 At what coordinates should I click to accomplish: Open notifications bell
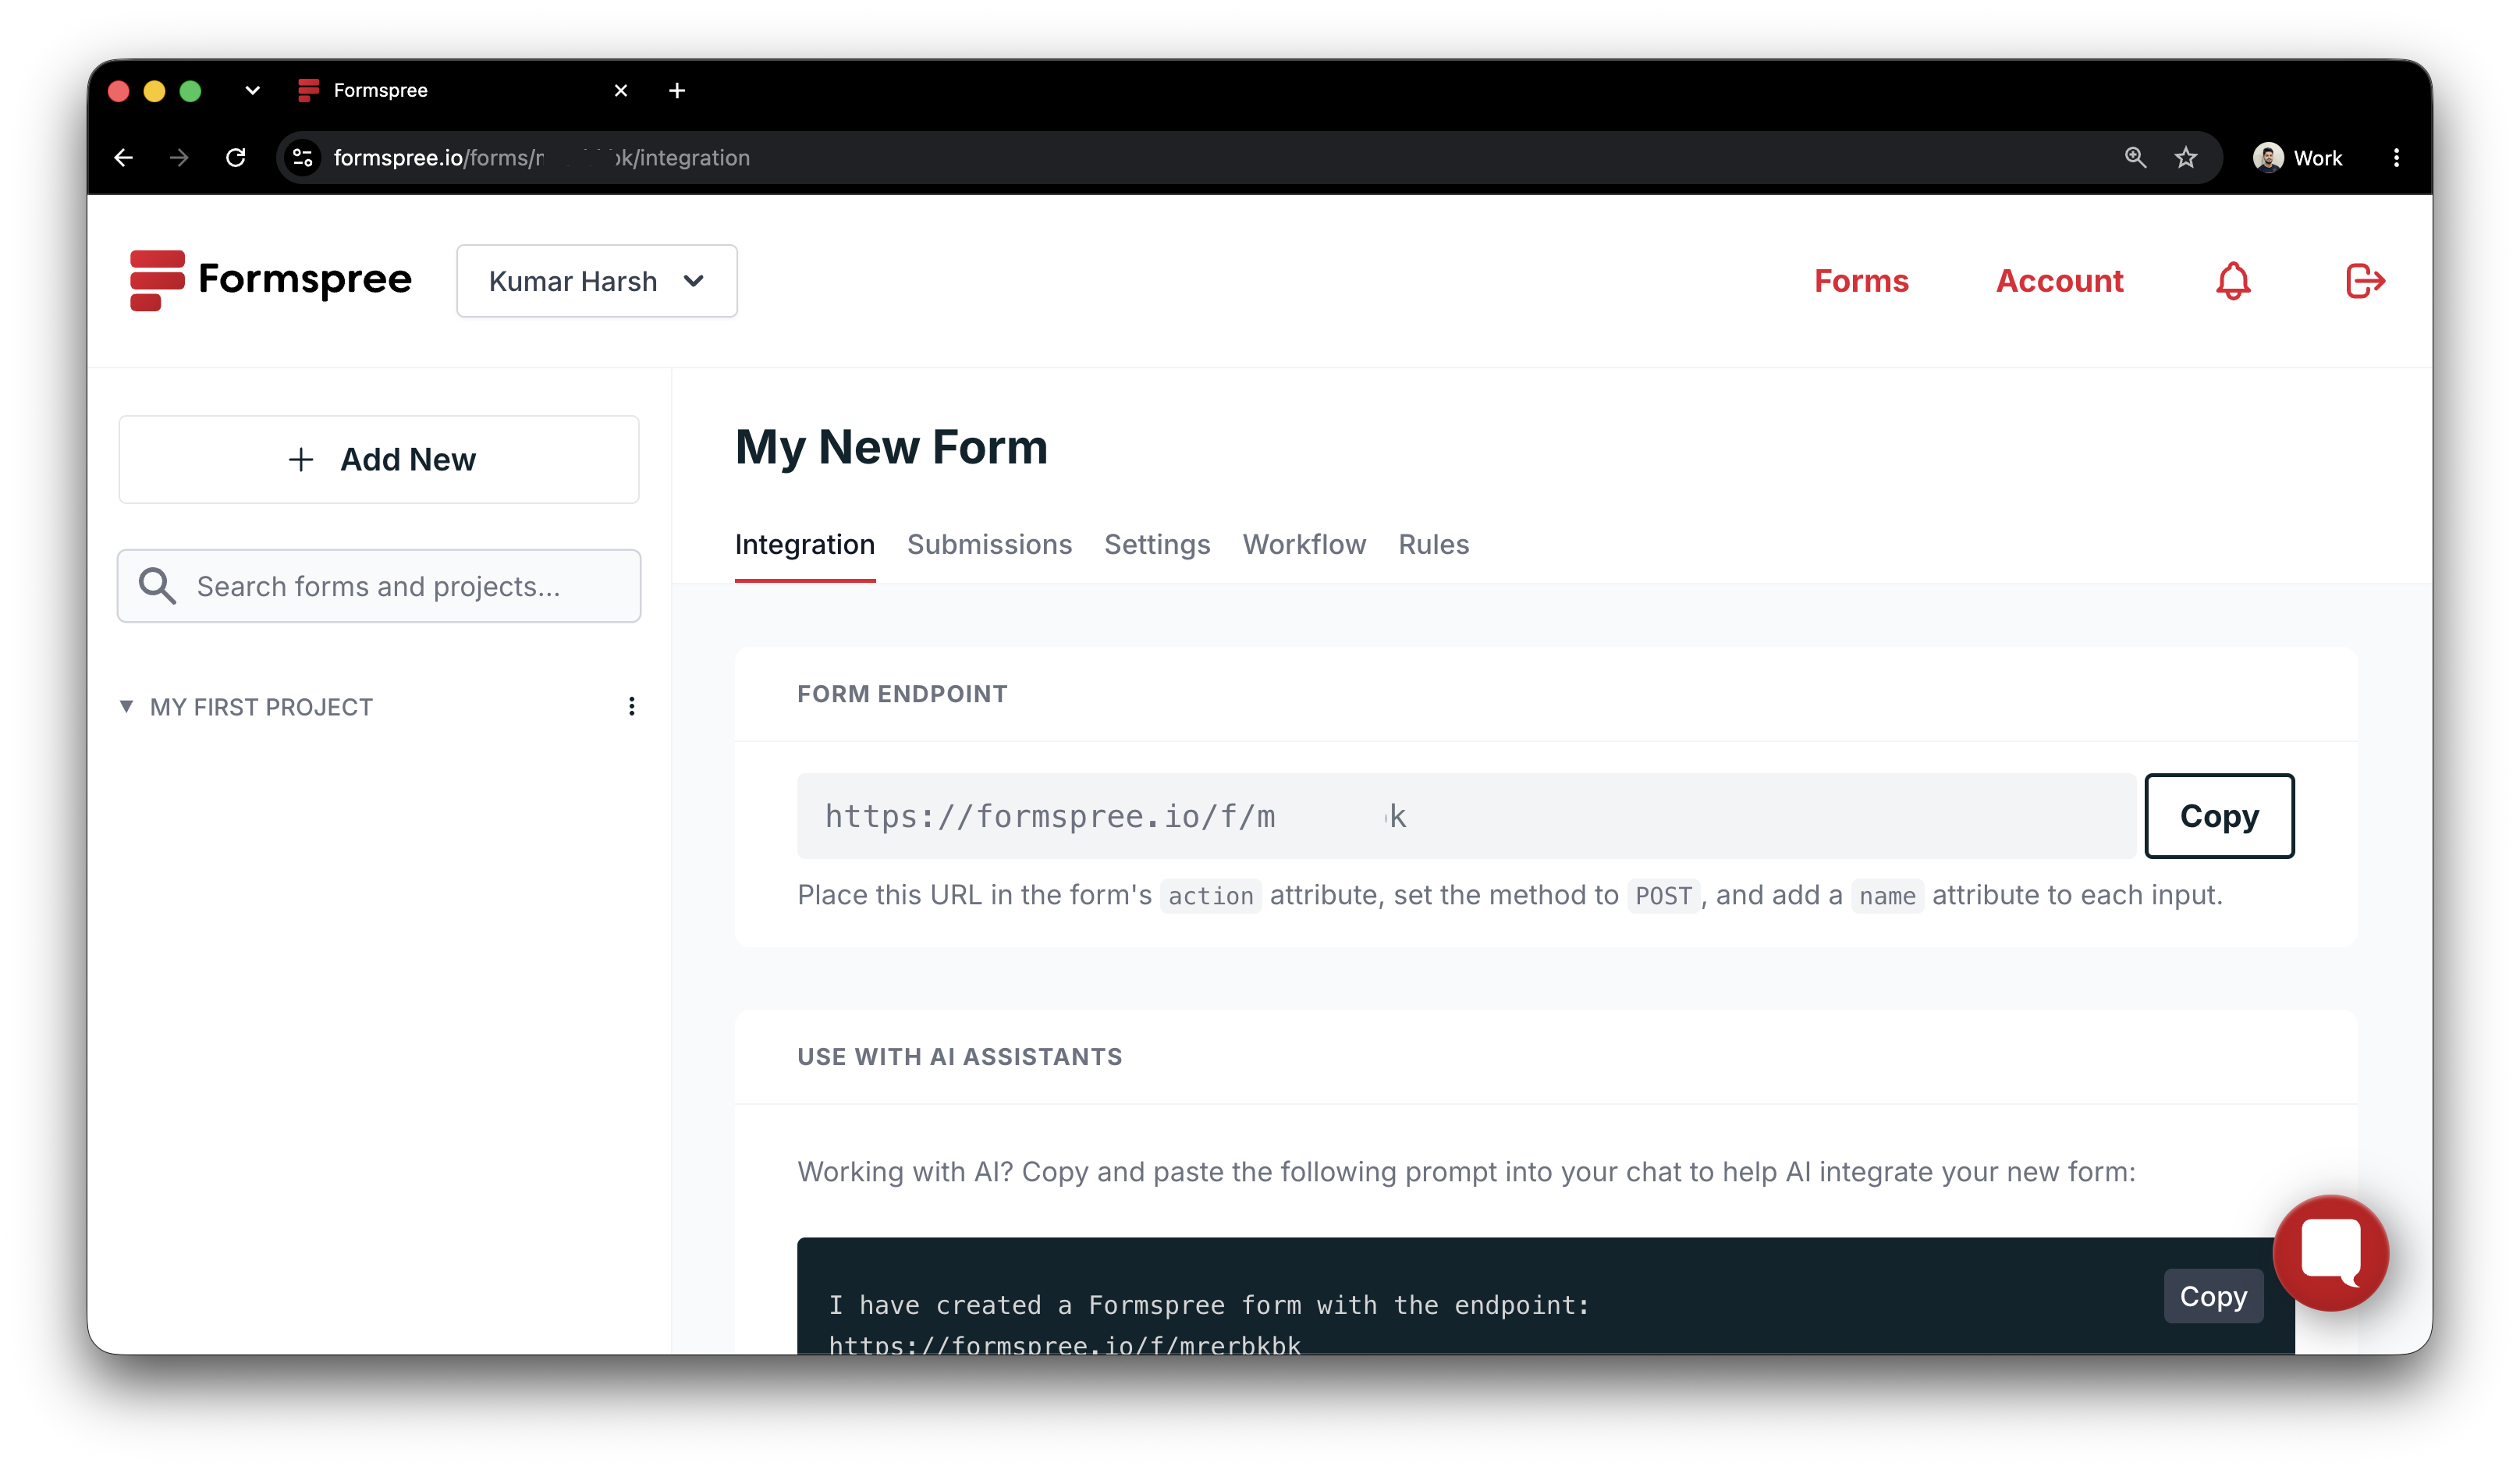pos(2233,281)
